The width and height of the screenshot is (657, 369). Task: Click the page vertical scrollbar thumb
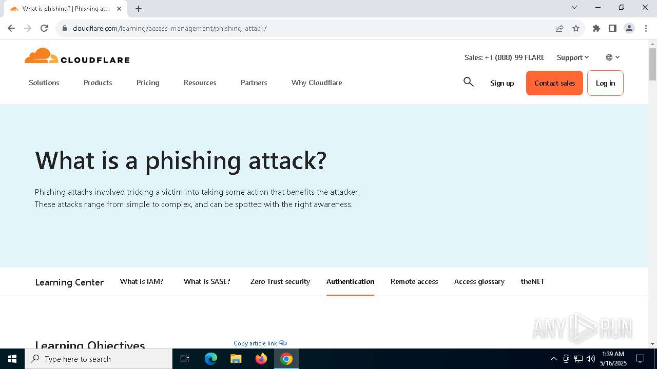[x=652, y=64]
